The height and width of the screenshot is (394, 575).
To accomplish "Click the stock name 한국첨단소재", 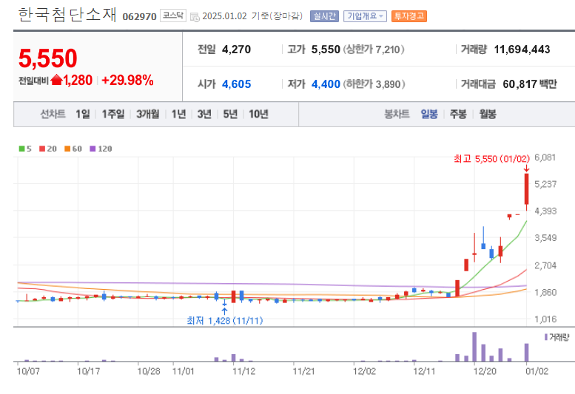I will click(x=67, y=15).
